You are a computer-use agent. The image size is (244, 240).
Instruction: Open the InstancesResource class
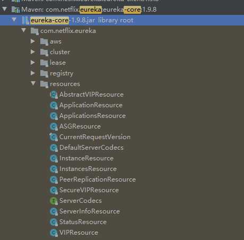[88, 169]
